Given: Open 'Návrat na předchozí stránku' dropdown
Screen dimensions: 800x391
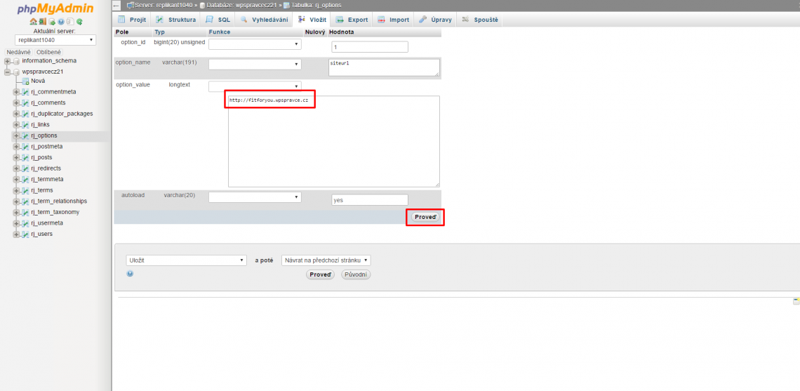Looking at the screenshot, I should click(326, 260).
